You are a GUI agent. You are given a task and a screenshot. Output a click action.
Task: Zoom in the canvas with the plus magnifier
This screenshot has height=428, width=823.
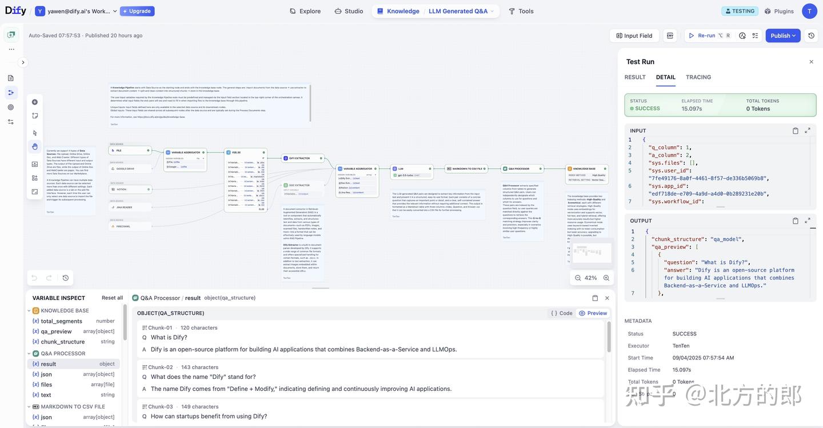606,278
